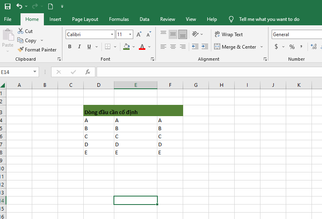
Task: Decrease the font size
Action: coord(149,35)
